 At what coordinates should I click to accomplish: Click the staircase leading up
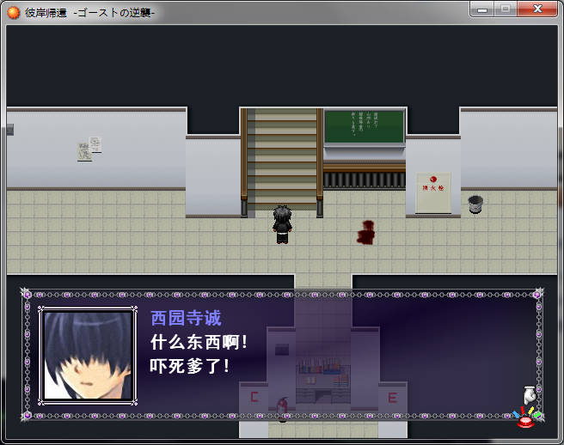282,160
